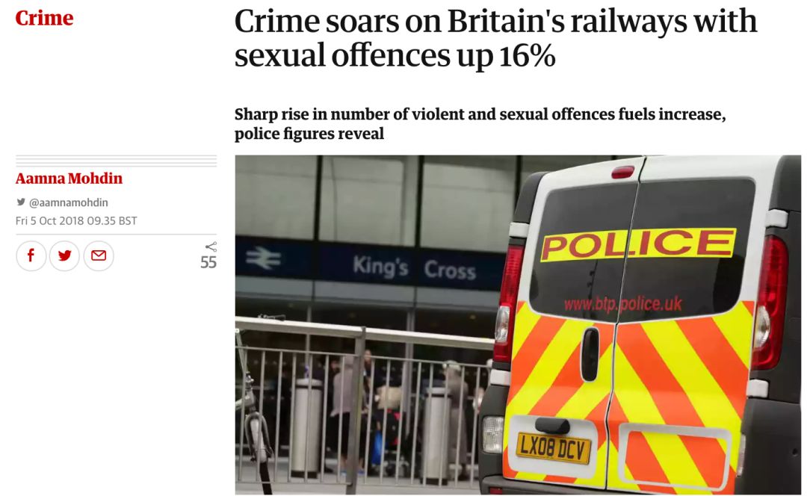807x496 pixels.
Task: Click the small Twitter bird beside @aamnamohdin
Action: [x=21, y=202]
